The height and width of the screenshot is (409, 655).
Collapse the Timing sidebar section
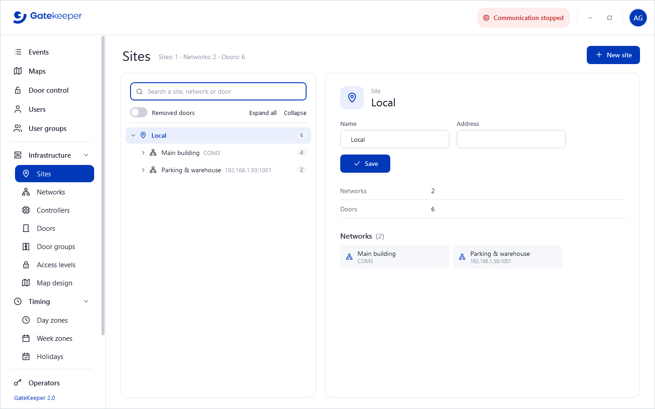tap(86, 301)
